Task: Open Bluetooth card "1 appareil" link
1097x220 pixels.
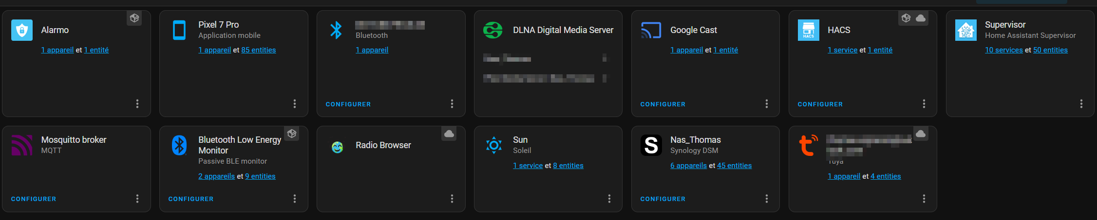Action: [x=372, y=50]
